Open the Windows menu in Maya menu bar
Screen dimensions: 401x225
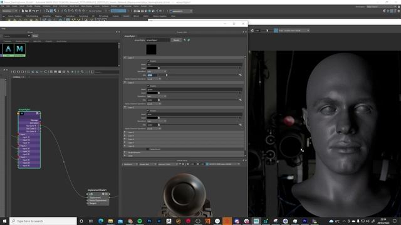coord(46,6)
